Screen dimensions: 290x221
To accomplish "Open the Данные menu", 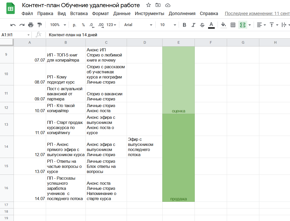I will [122, 14].
